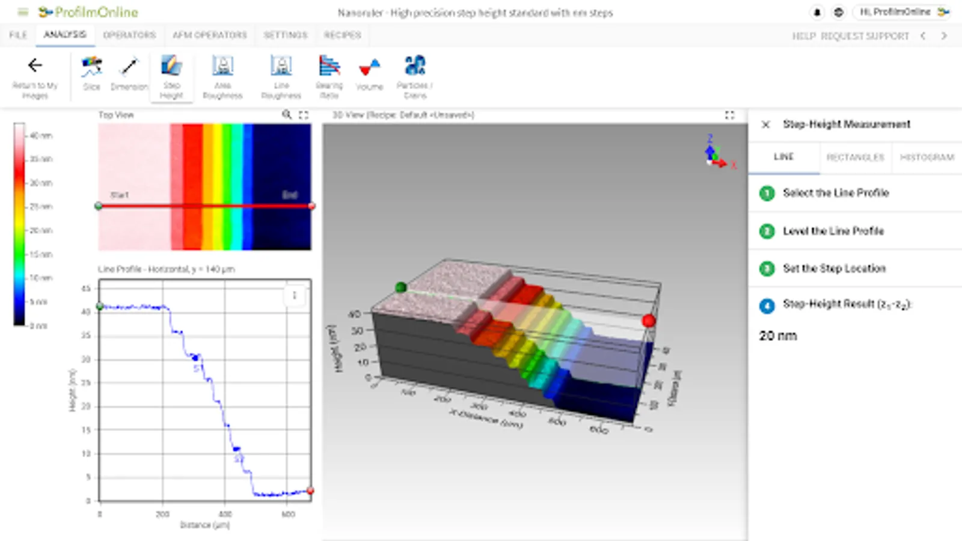Open the Area Roughness tool
The image size is (962, 541).
(222, 73)
